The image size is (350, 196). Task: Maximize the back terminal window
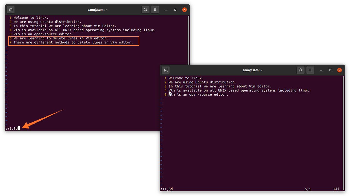coord(175,10)
